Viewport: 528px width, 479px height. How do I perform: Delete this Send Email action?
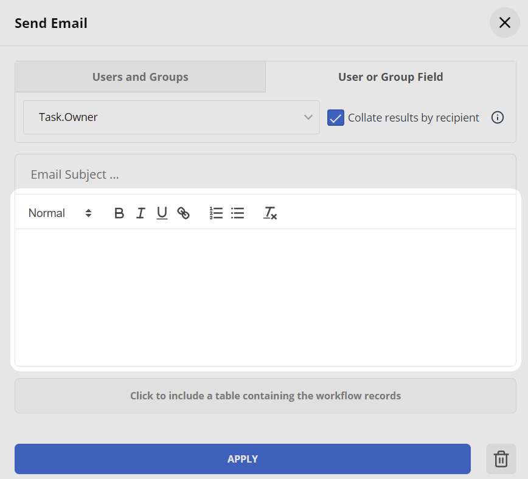(x=501, y=459)
